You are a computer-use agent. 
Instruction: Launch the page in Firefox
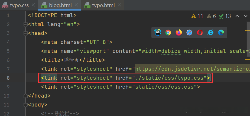click(179, 33)
